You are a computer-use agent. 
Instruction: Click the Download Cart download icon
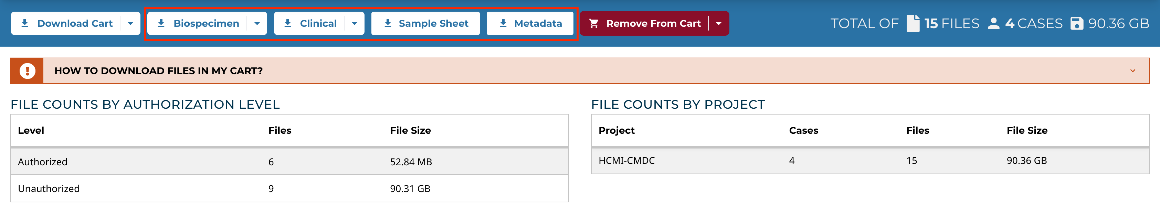click(x=25, y=23)
